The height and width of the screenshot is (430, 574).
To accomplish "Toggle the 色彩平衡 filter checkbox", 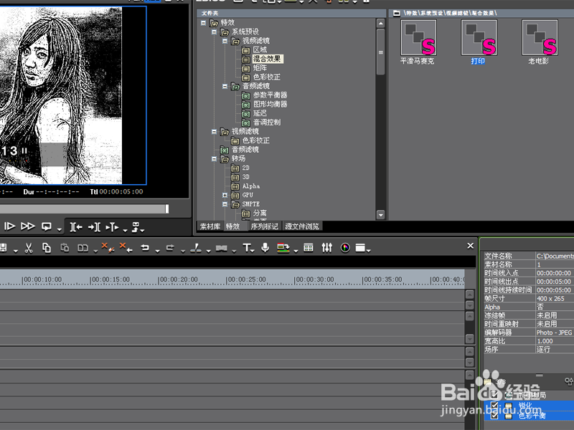I will [494, 416].
